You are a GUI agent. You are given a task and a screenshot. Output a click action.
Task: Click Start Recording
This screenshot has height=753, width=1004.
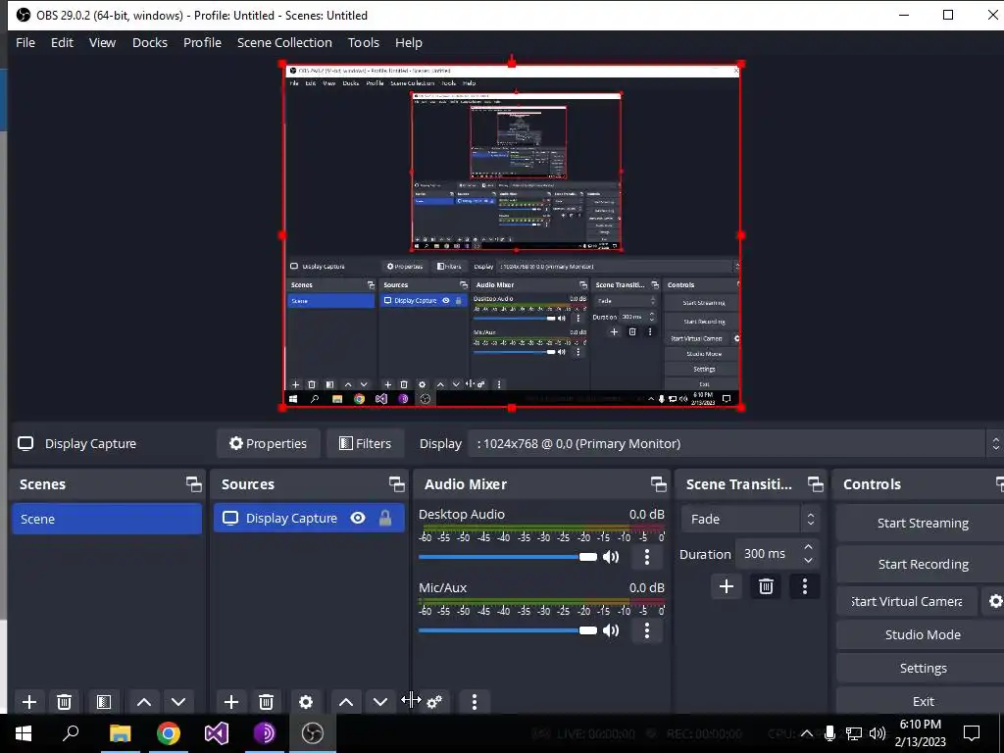click(x=923, y=564)
